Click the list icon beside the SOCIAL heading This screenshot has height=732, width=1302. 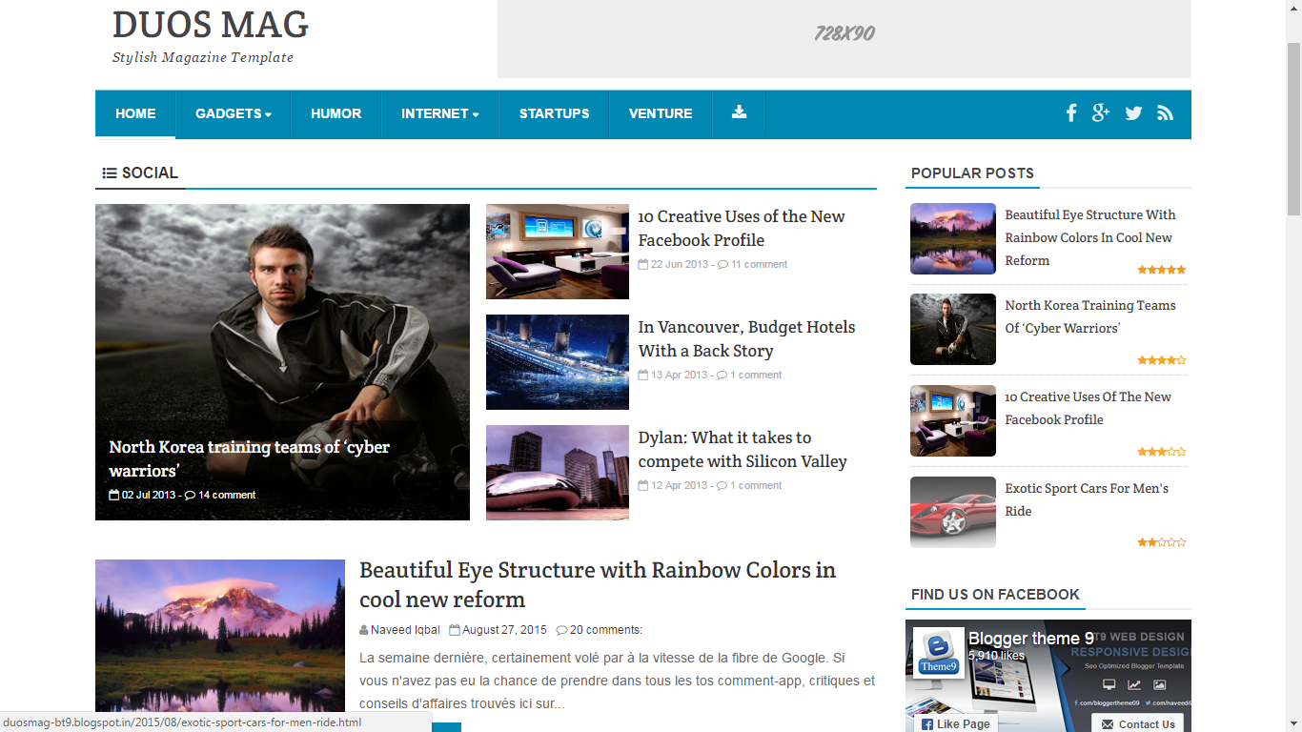pos(108,173)
